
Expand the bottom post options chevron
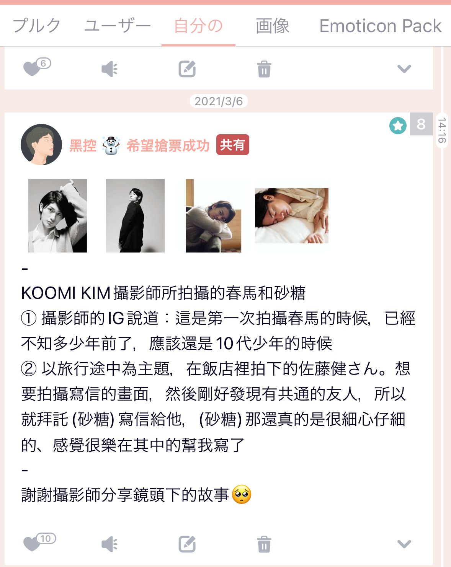tap(404, 544)
